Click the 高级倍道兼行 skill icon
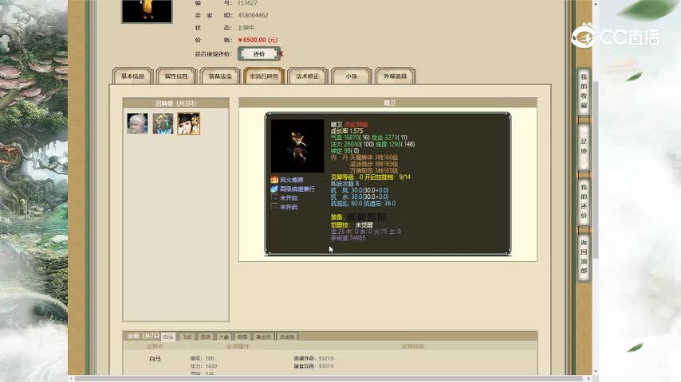Screen dimensions: 681x382 pos(274,189)
